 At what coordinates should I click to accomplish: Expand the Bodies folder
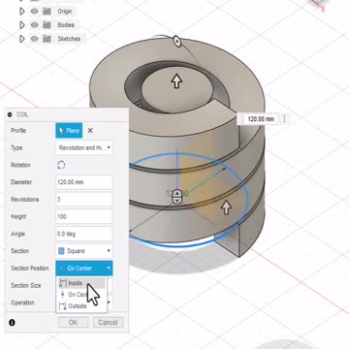click(x=22, y=25)
